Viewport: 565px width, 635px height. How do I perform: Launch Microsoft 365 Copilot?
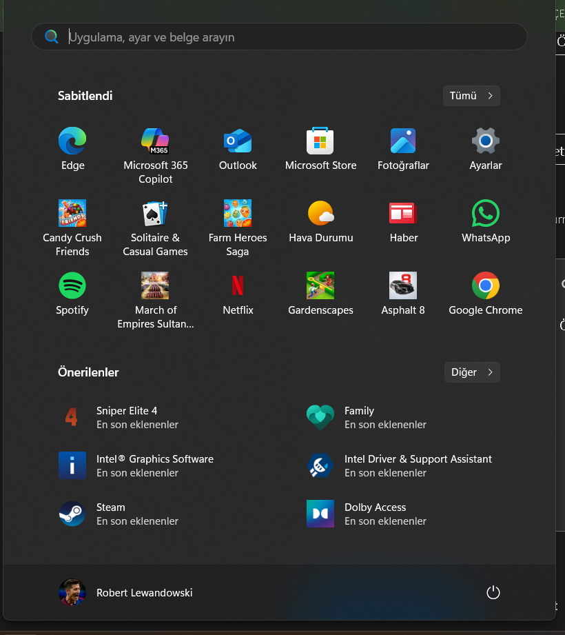coord(156,155)
